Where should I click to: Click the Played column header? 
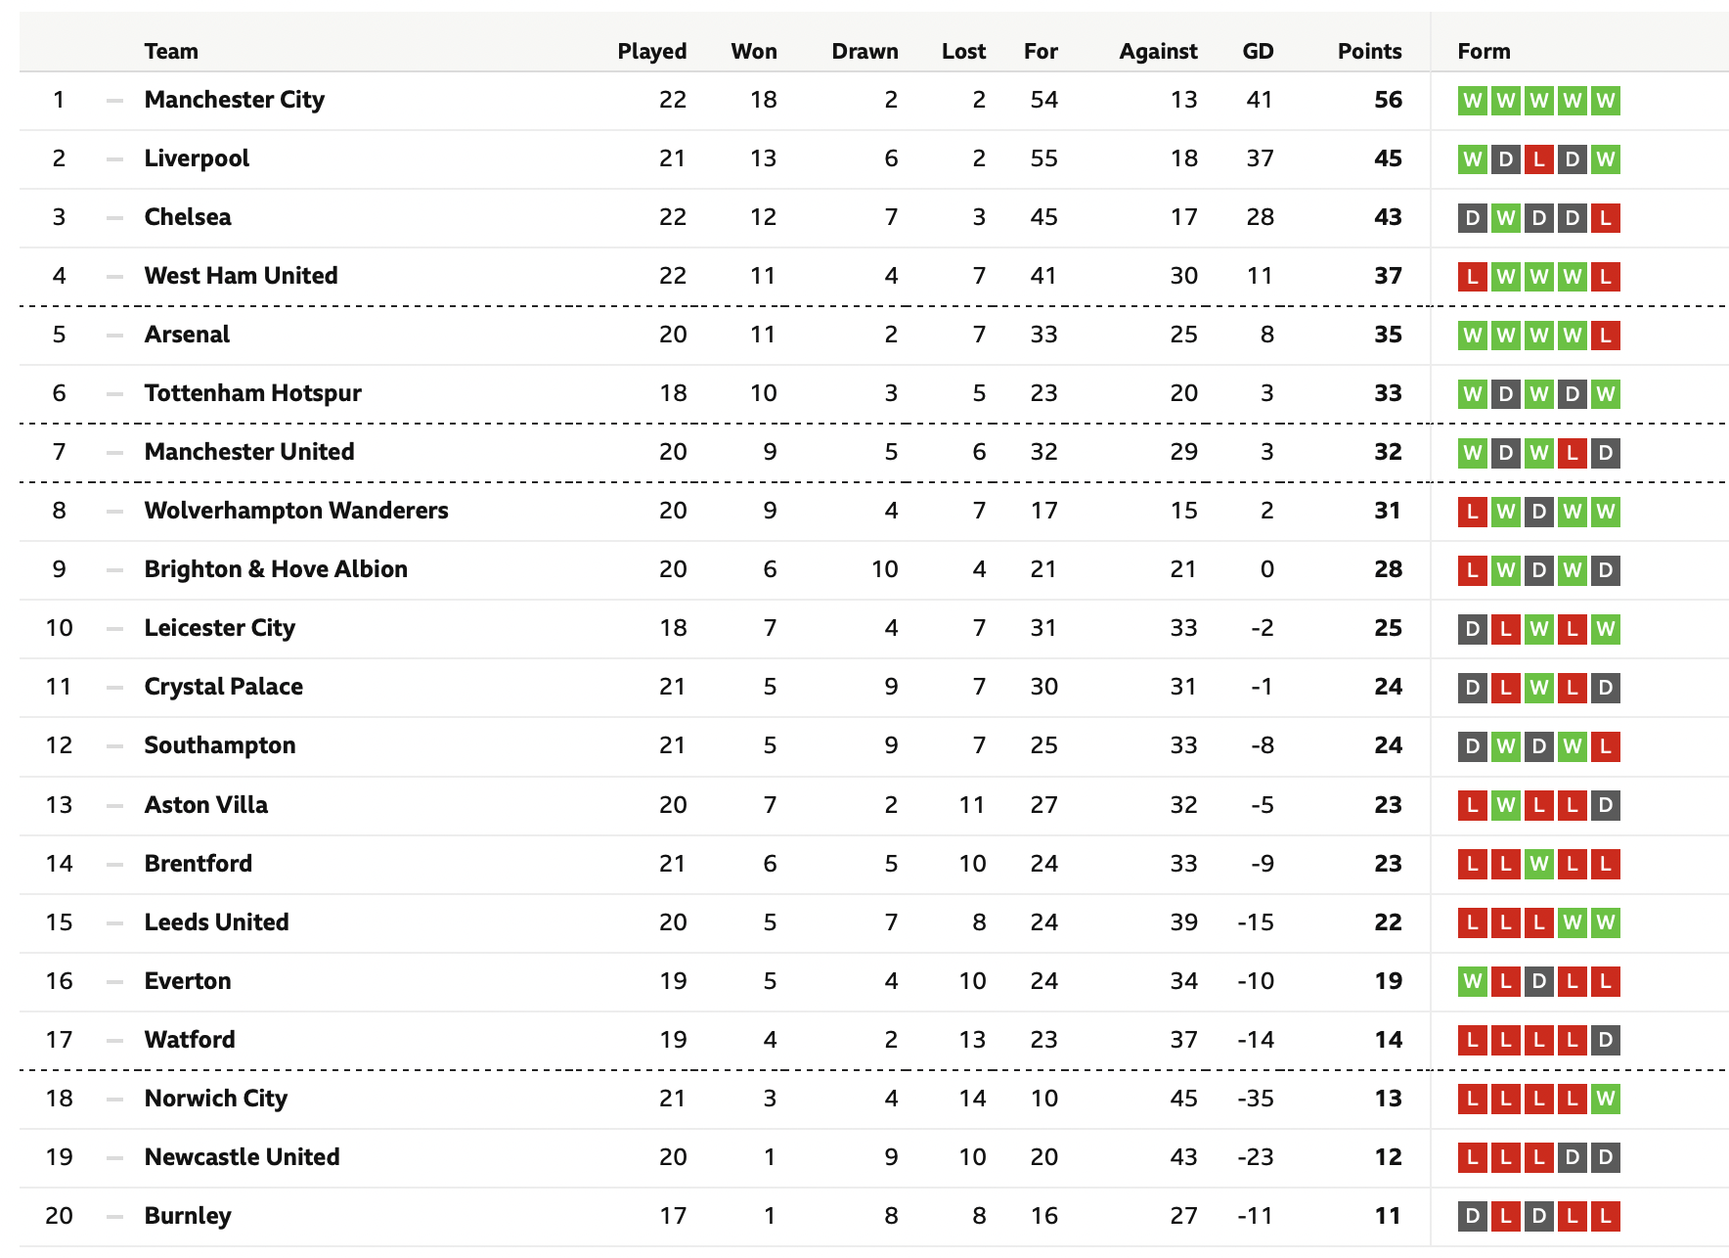(x=652, y=51)
